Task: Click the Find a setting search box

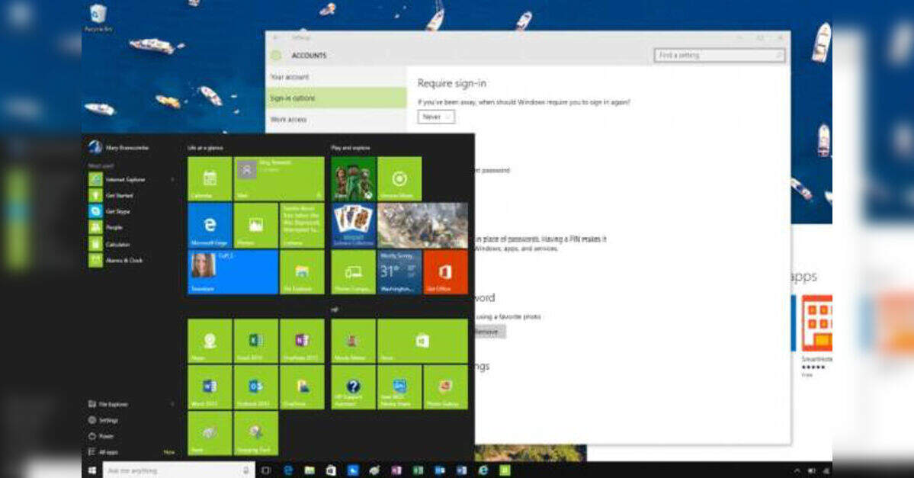Action: coord(719,56)
